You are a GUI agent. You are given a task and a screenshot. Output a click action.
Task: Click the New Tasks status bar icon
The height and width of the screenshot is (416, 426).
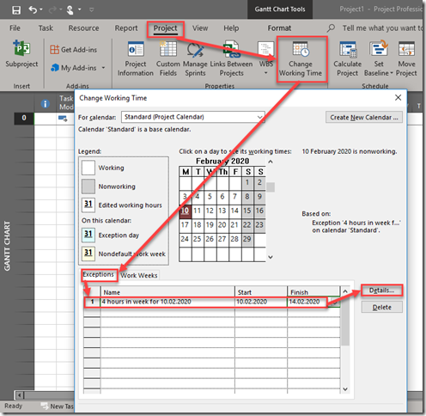pos(45,406)
